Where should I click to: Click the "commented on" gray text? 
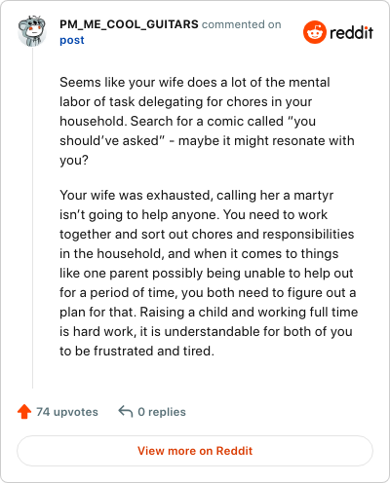pyautogui.click(x=241, y=24)
